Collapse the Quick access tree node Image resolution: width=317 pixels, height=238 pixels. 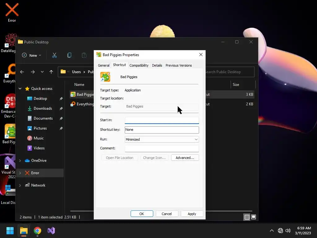point(20,88)
